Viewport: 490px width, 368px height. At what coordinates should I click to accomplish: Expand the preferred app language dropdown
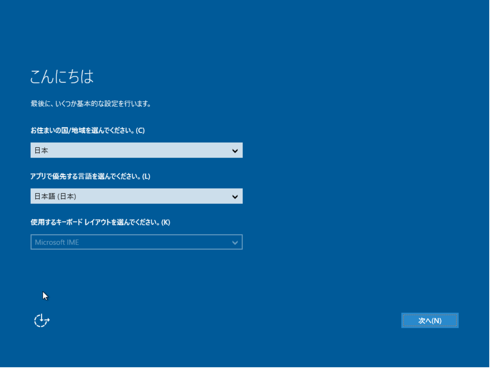point(136,196)
